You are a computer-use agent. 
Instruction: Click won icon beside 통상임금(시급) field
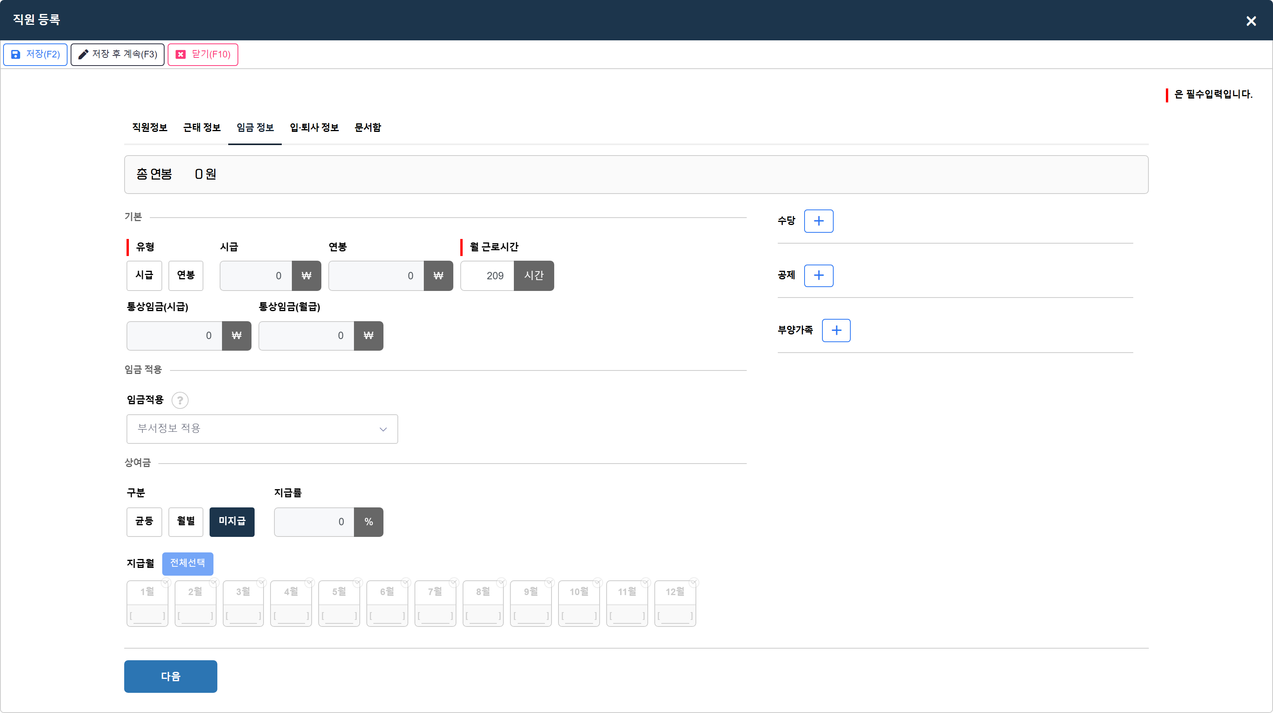[x=237, y=336]
